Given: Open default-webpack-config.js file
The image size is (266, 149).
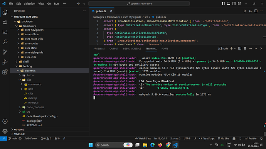Looking at the screenshot, I should pyautogui.click(x=42, y=116).
